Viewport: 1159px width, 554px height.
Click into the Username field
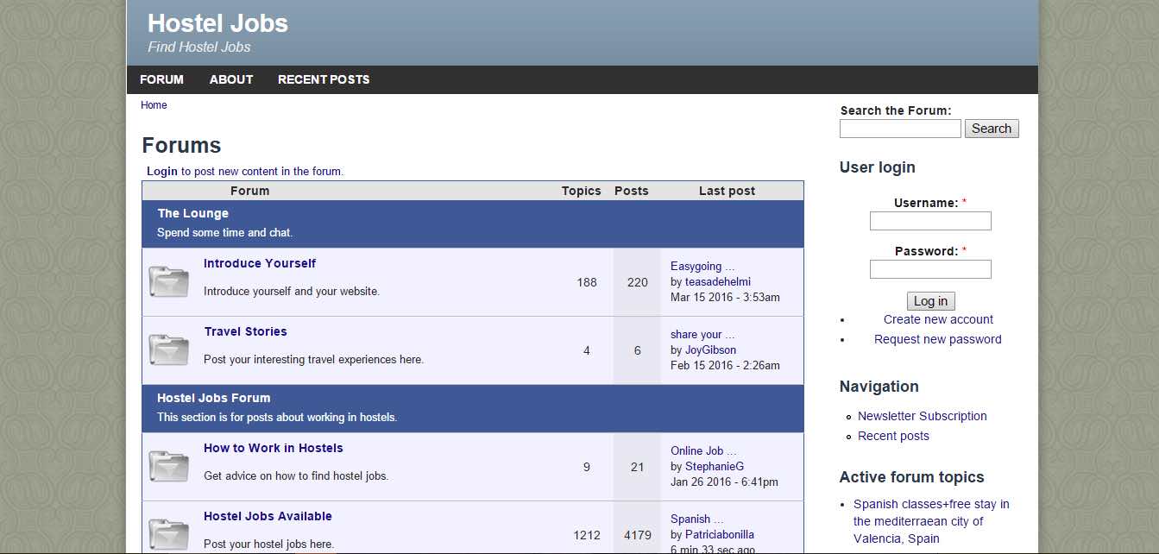[929, 221]
